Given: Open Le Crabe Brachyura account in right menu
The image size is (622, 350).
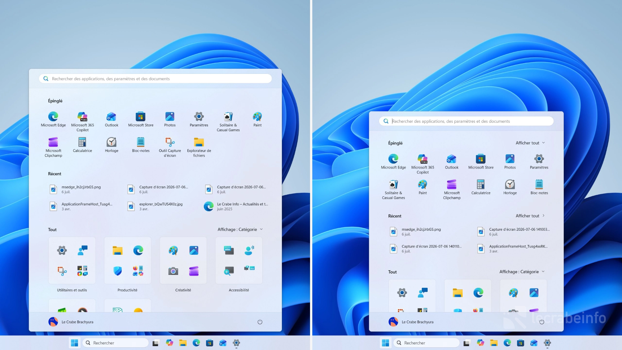Looking at the screenshot, I should [x=411, y=322].
